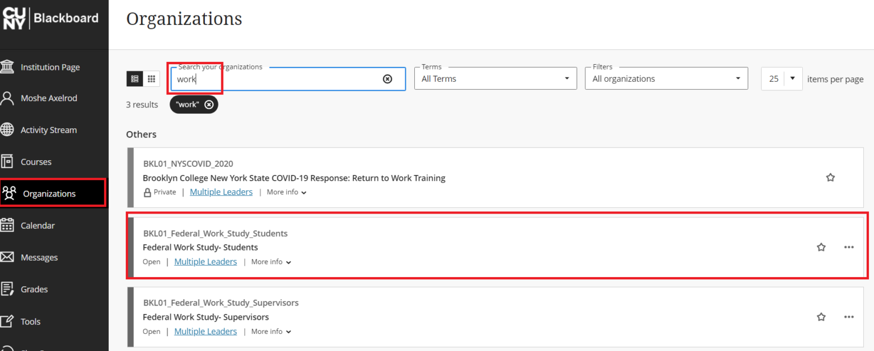This screenshot has width=874, height=351.
Task: Open Activity Stream from sidebar
Action: 48,130
